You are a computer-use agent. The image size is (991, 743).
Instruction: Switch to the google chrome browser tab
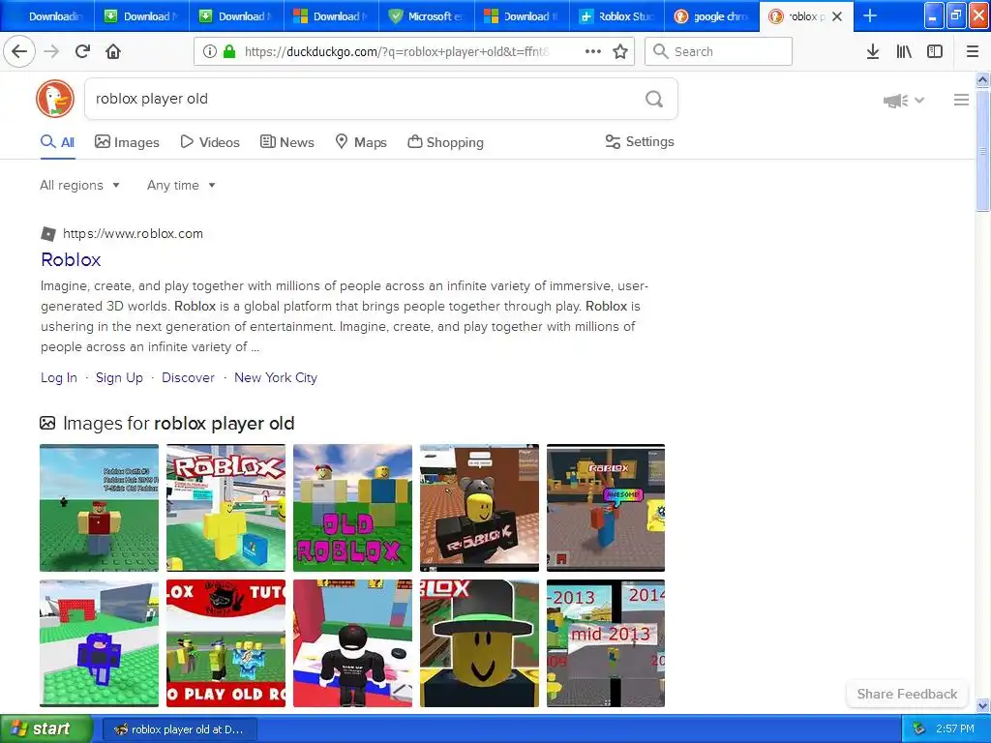pyautogui.click(x=711, y=15)
